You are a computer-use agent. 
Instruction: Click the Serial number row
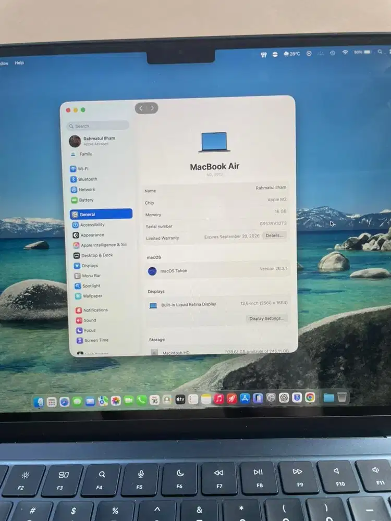tap(216, 225)
